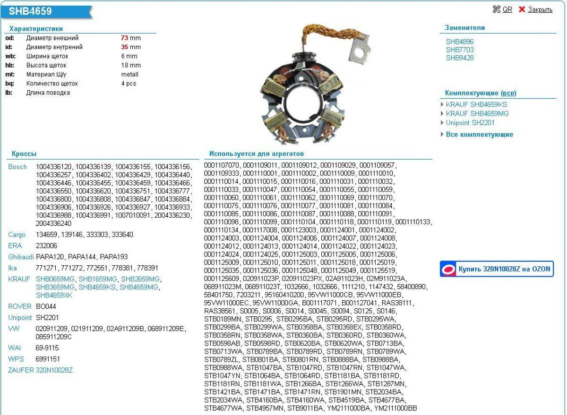
Task: Click the "все" link beside Комплектующие
Action: pos(508,93)
